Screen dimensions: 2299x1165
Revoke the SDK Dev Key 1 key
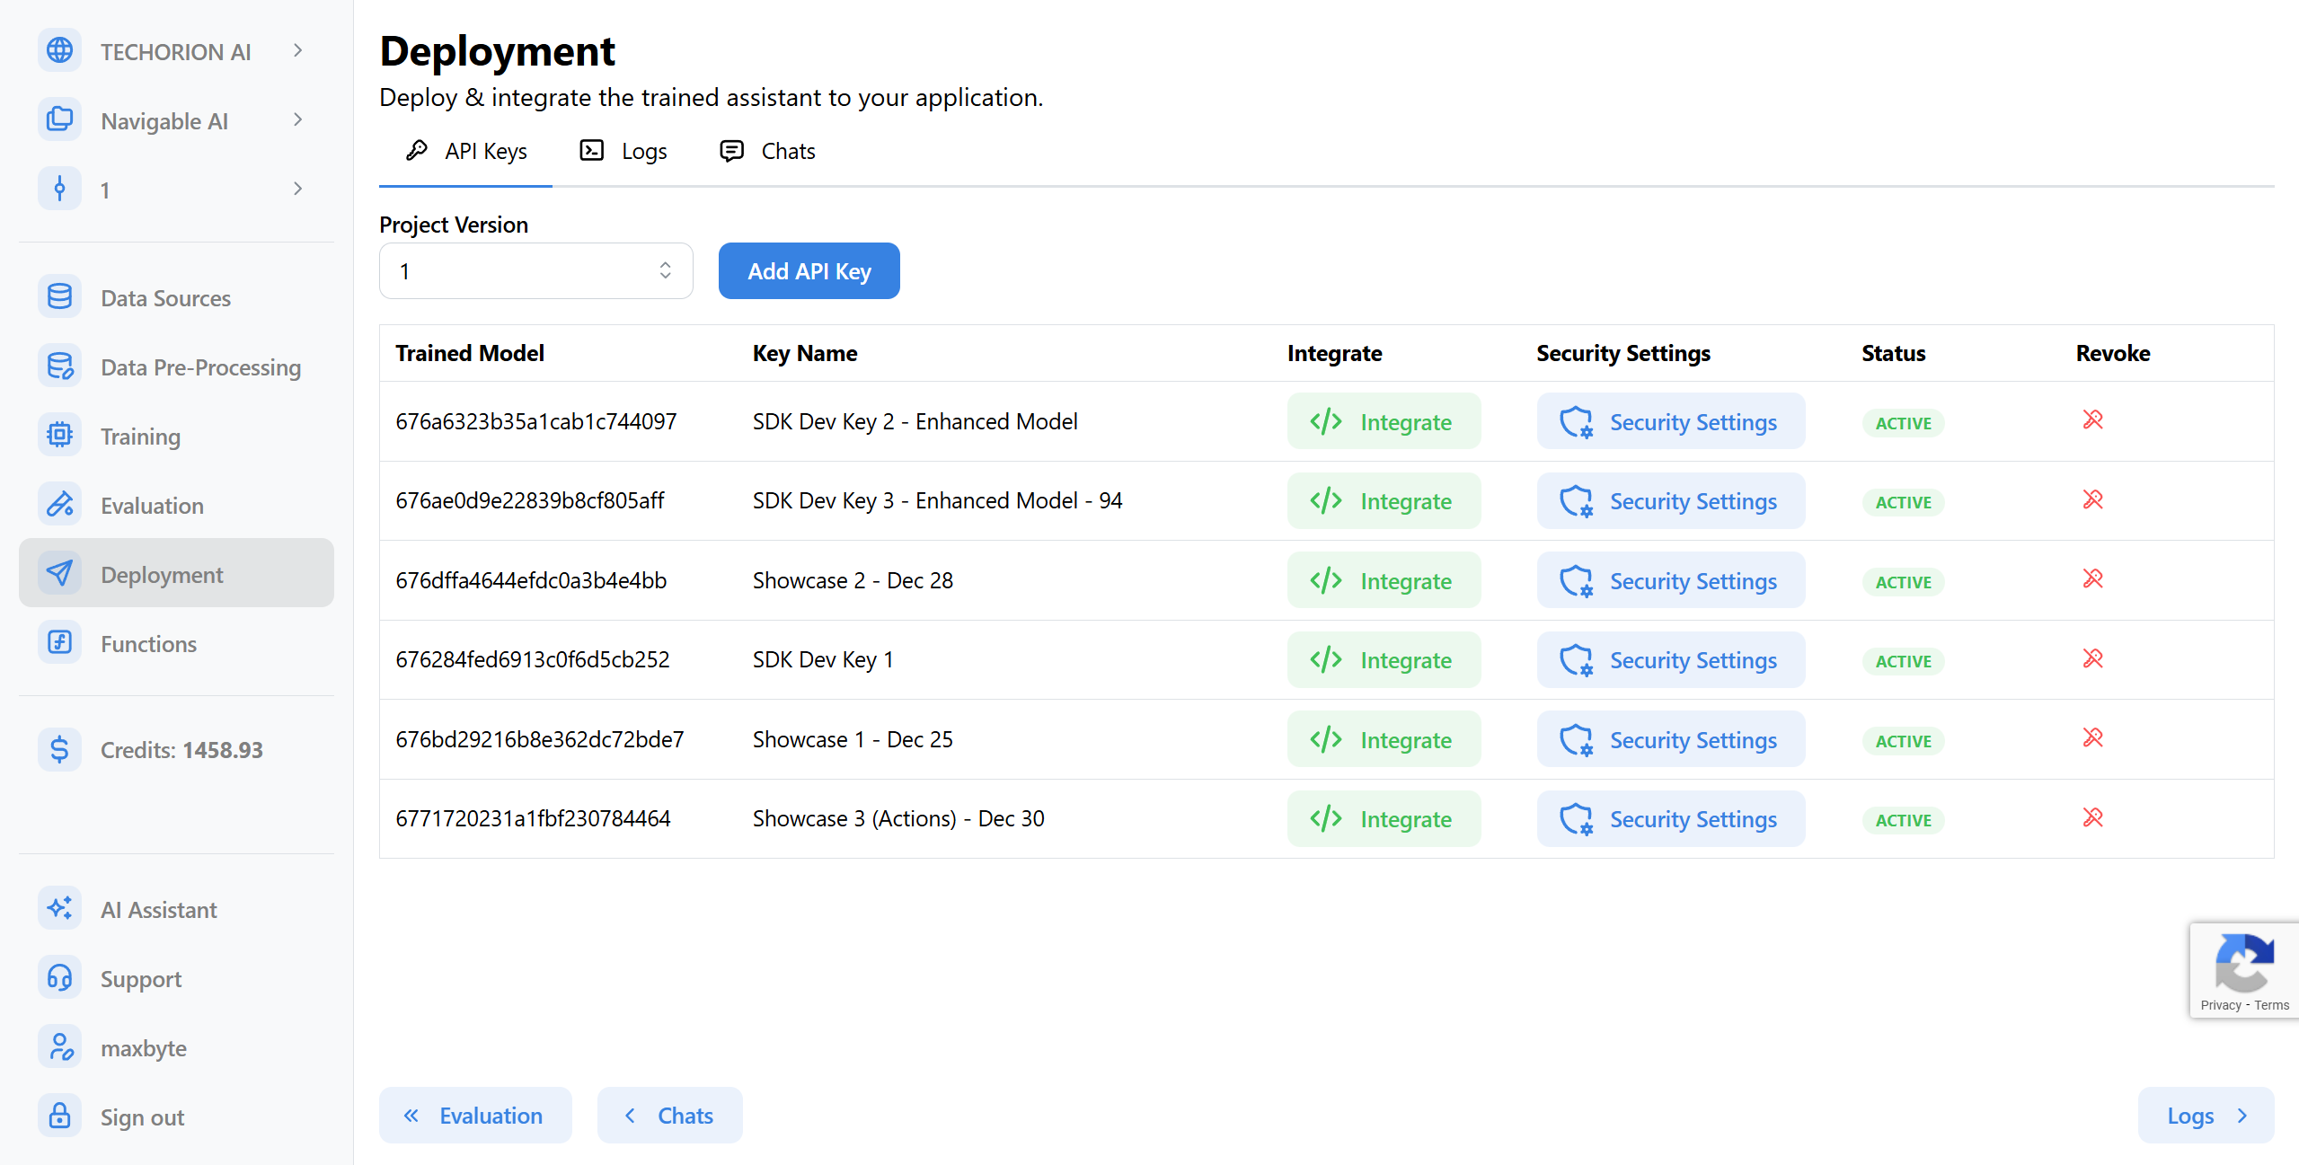[2092, 659]
